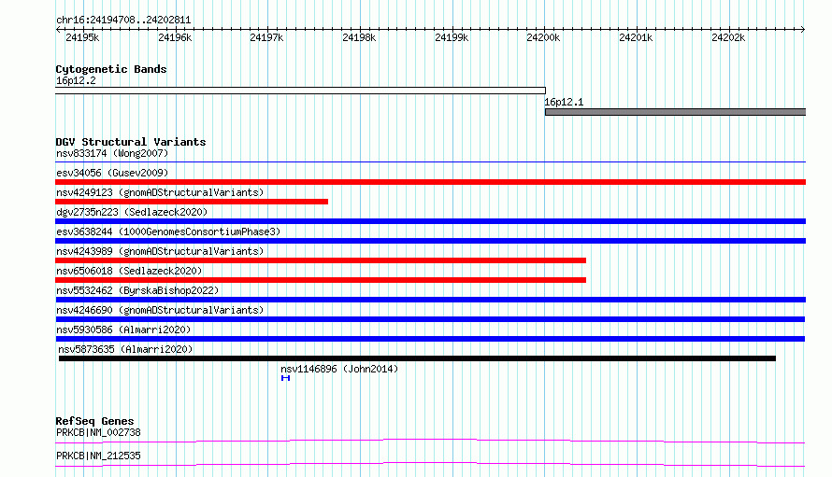The width and height of the screenshot is (832, 477).
Task: Click the 24200k ruler tick label
Action: click(x=543, y=37)
